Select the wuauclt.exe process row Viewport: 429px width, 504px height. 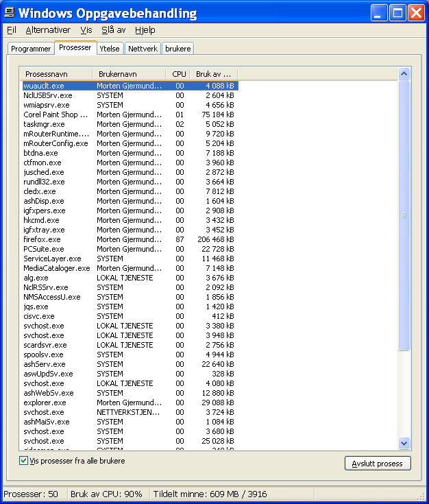130,86
